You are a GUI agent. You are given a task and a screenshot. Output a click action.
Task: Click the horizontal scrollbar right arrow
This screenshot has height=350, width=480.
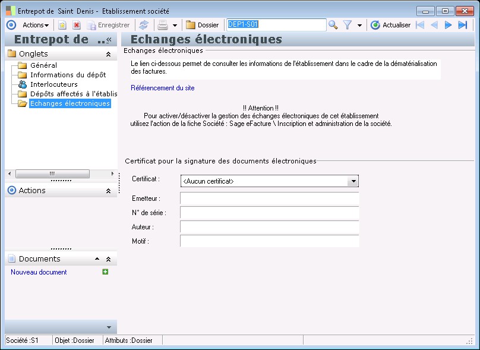112,174
